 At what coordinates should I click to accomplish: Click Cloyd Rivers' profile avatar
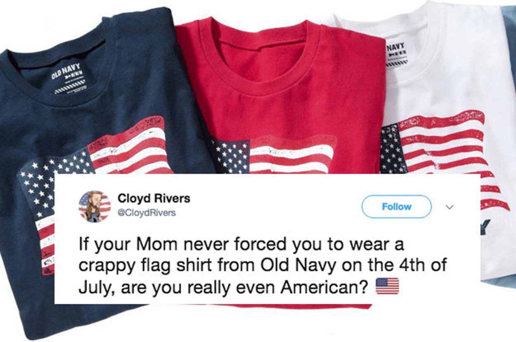pos(95,206)
